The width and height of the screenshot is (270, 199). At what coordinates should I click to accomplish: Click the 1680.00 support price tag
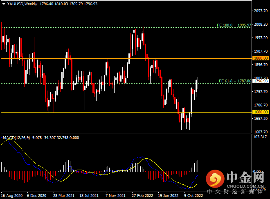click(x=261, y=112)
